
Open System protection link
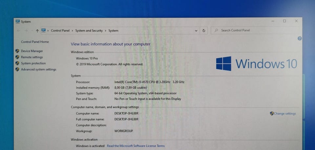click(x=33, y=63)
